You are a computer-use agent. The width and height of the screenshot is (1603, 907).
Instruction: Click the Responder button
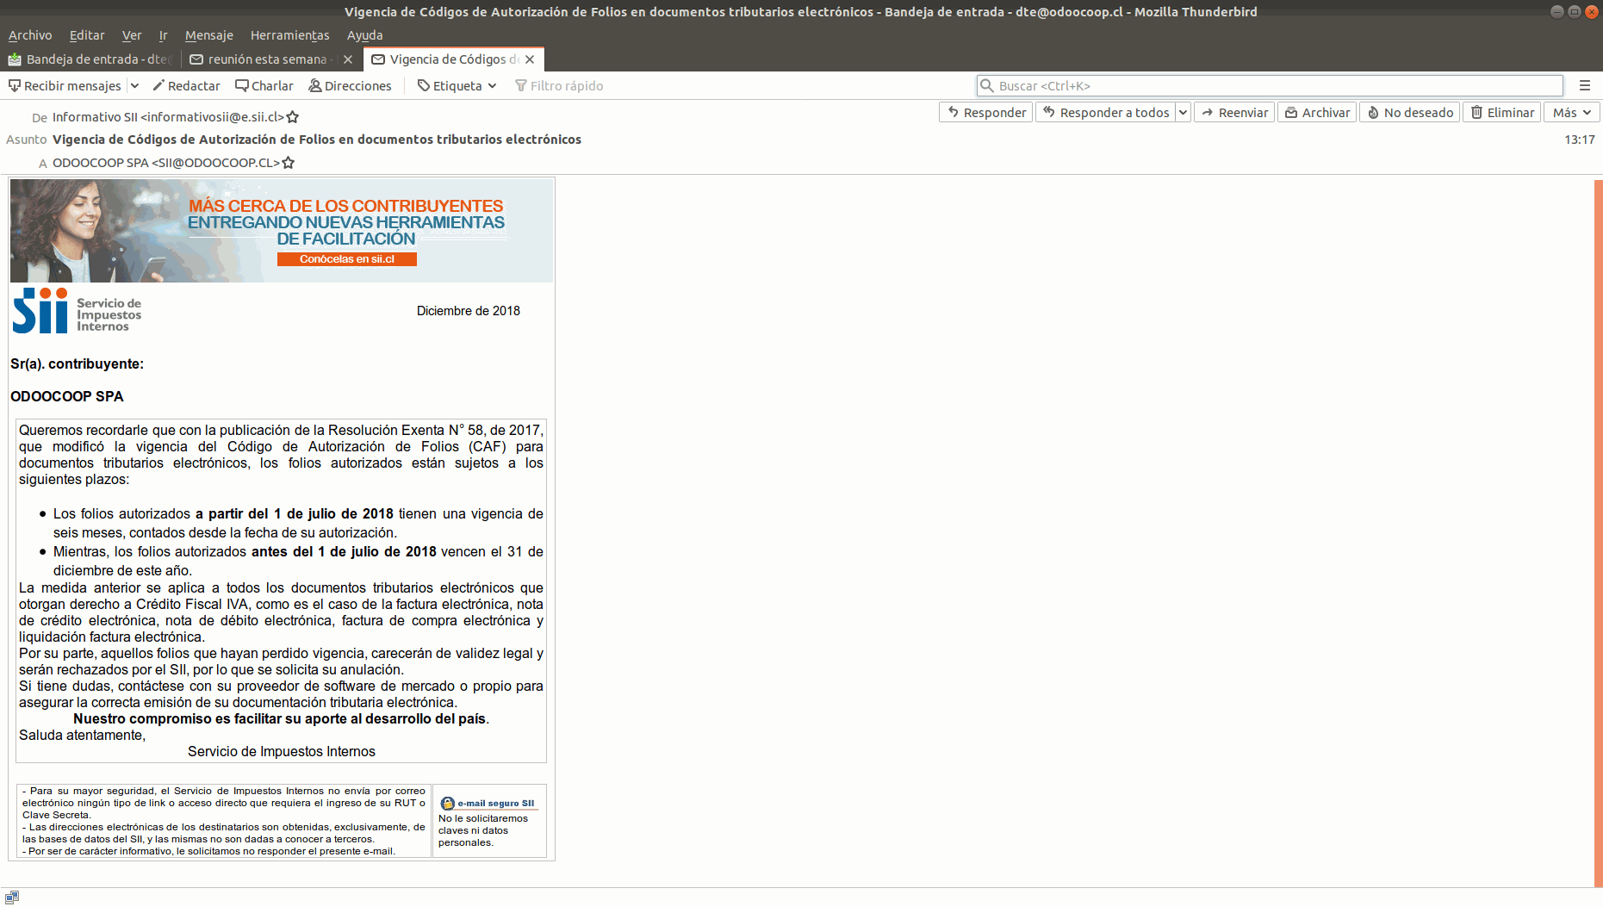(985, 112)
